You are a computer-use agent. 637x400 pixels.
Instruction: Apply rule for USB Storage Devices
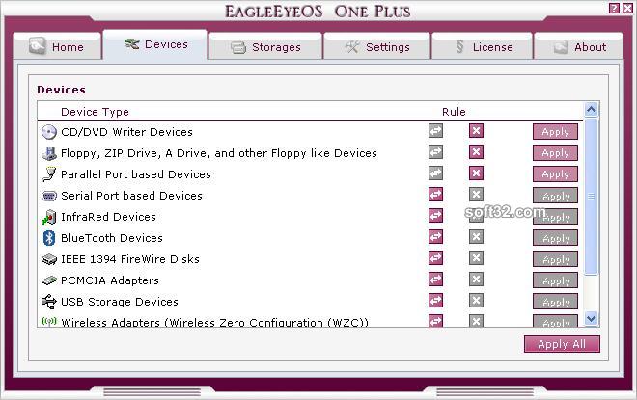(x=555, y=302)
